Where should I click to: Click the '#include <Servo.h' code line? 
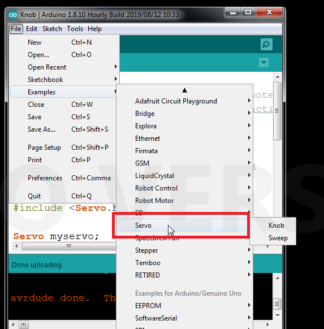pos(64,208)
